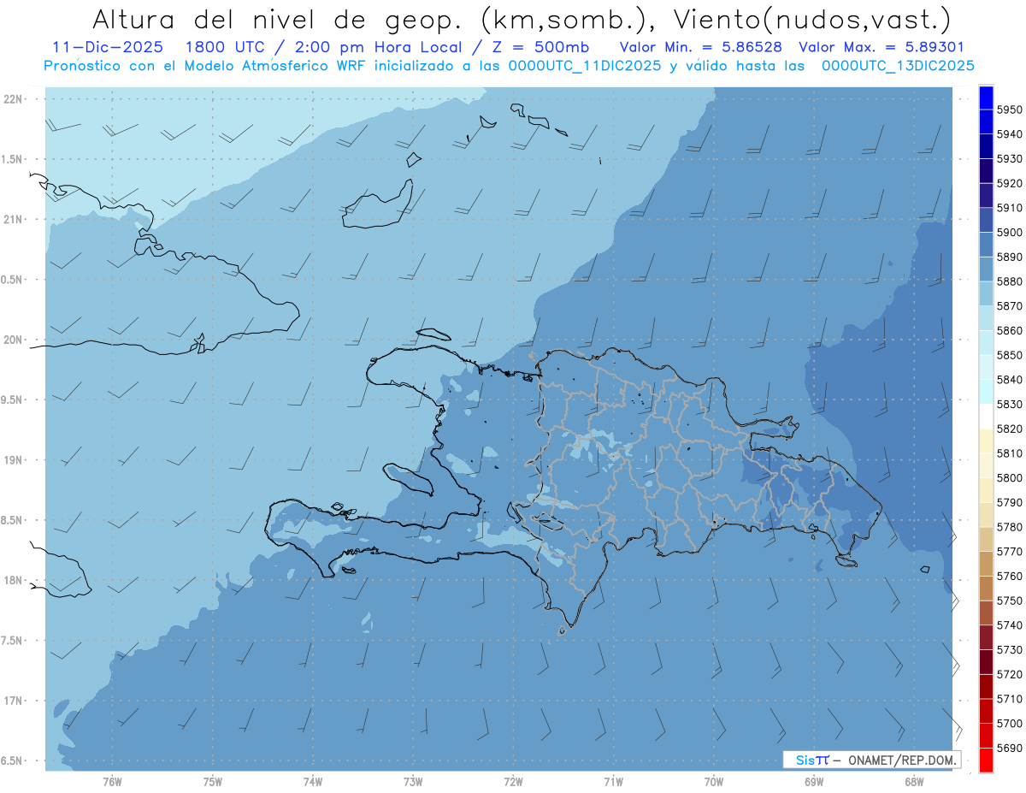This screenshot has height=793, width=1026.
Task: Click the 5820 color scale value
Action: point(1010,429)
